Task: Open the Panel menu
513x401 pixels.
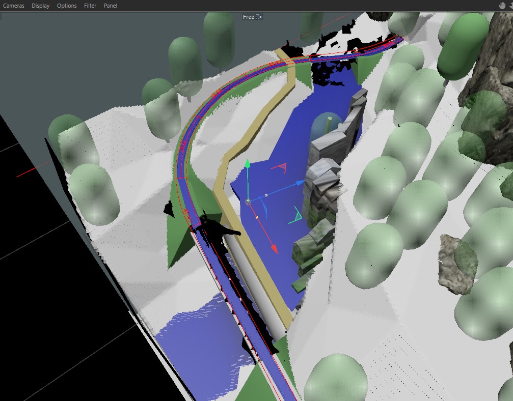Action: click(x=111, y=6)
